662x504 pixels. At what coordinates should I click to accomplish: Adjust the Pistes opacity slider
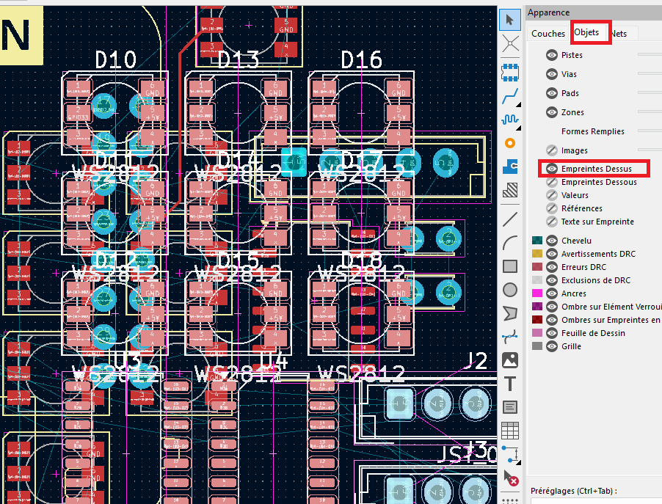click(x=650, y=54)
